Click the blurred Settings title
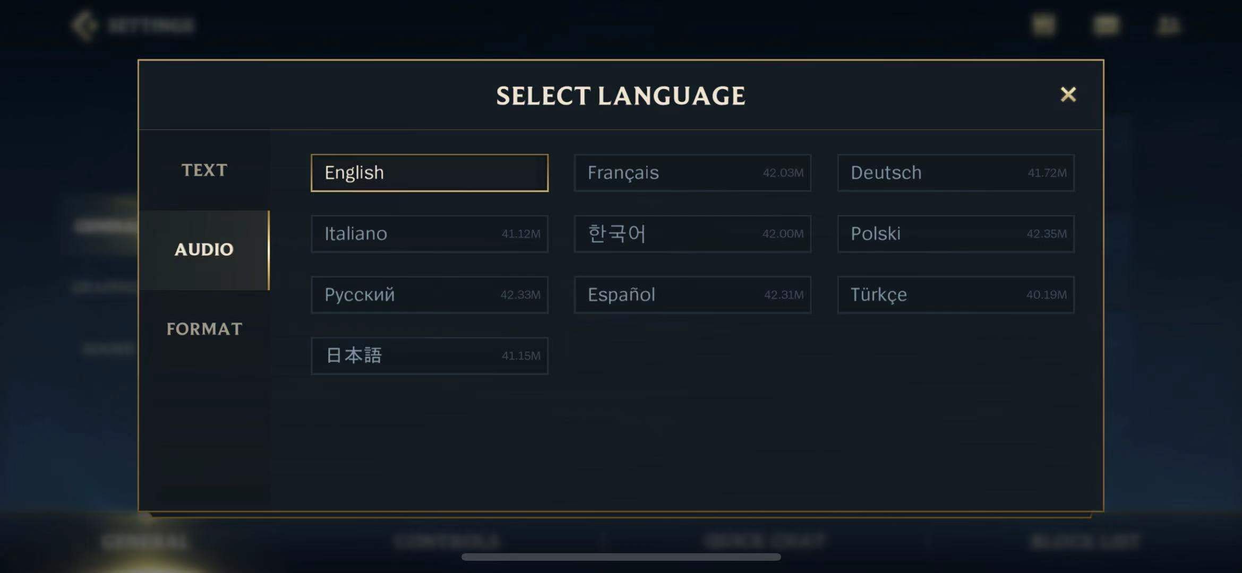The image size is (1242, 573). [151, 25]
